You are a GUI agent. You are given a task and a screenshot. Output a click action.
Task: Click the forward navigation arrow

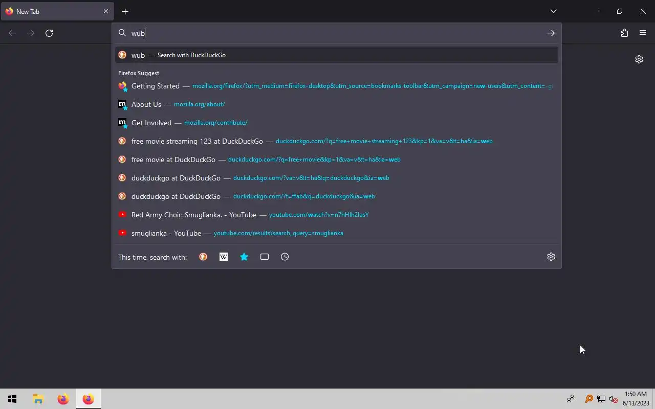coord(31,33)
